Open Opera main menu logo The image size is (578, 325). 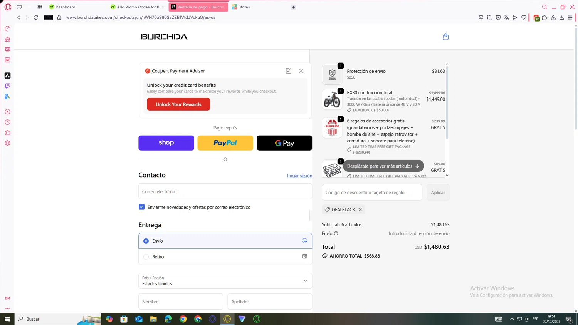point(8,7)
